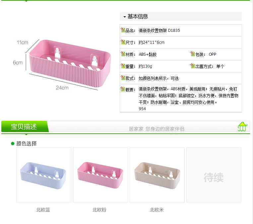253x224 pixels.
Task: Click the note icon beside 尺寸
Action: click(x=123, y=42)
